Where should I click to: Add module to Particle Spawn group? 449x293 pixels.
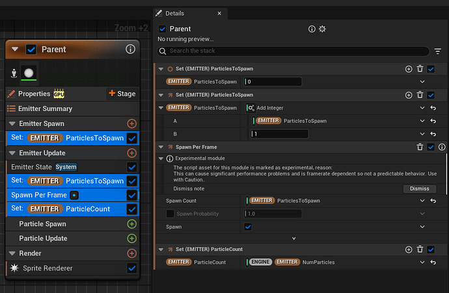pyautogui.click(x=131, y=224)
